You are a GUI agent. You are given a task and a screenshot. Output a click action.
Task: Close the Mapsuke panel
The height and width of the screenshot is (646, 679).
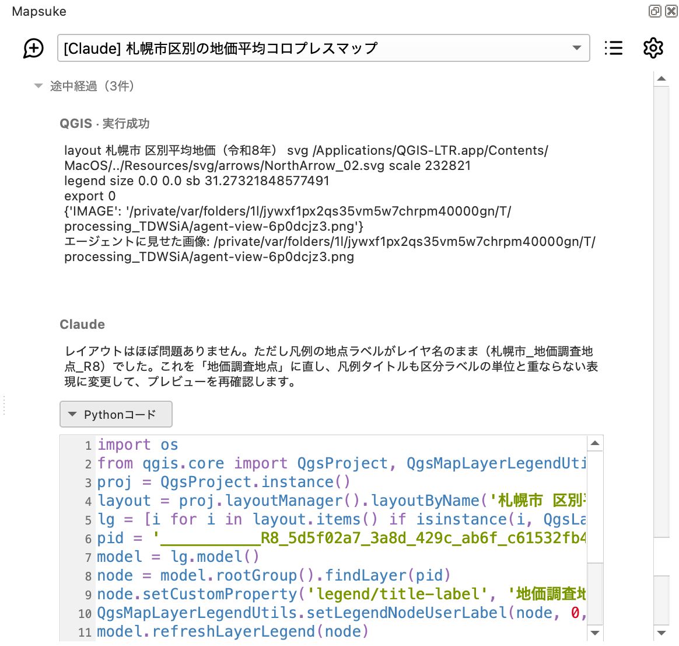tap(671, 11)
